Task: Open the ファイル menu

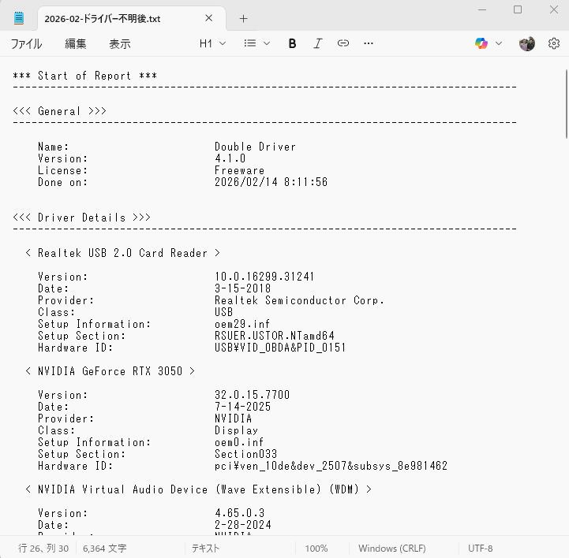Action: tap(26, 44)
